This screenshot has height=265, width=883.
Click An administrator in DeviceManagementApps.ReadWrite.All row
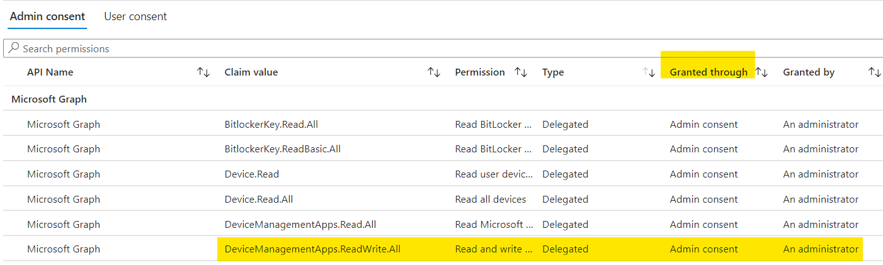point(821,249)
